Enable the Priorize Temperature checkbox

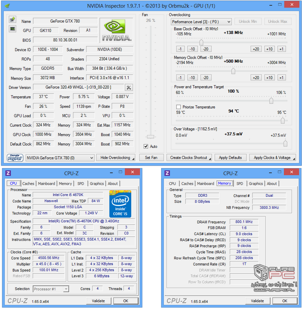coord(178,107)
